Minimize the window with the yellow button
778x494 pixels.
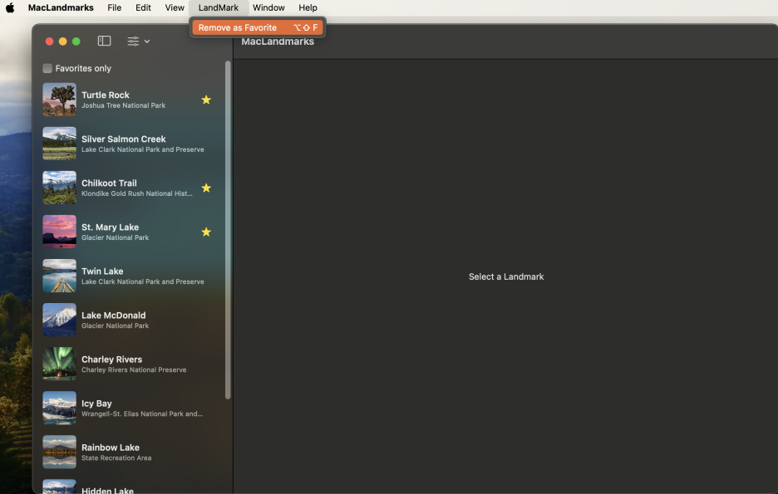pyautogui.click(x=62, y=42)
